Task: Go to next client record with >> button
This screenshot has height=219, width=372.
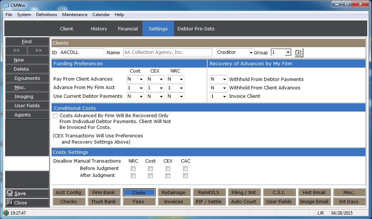Action: tap(38, 51)
